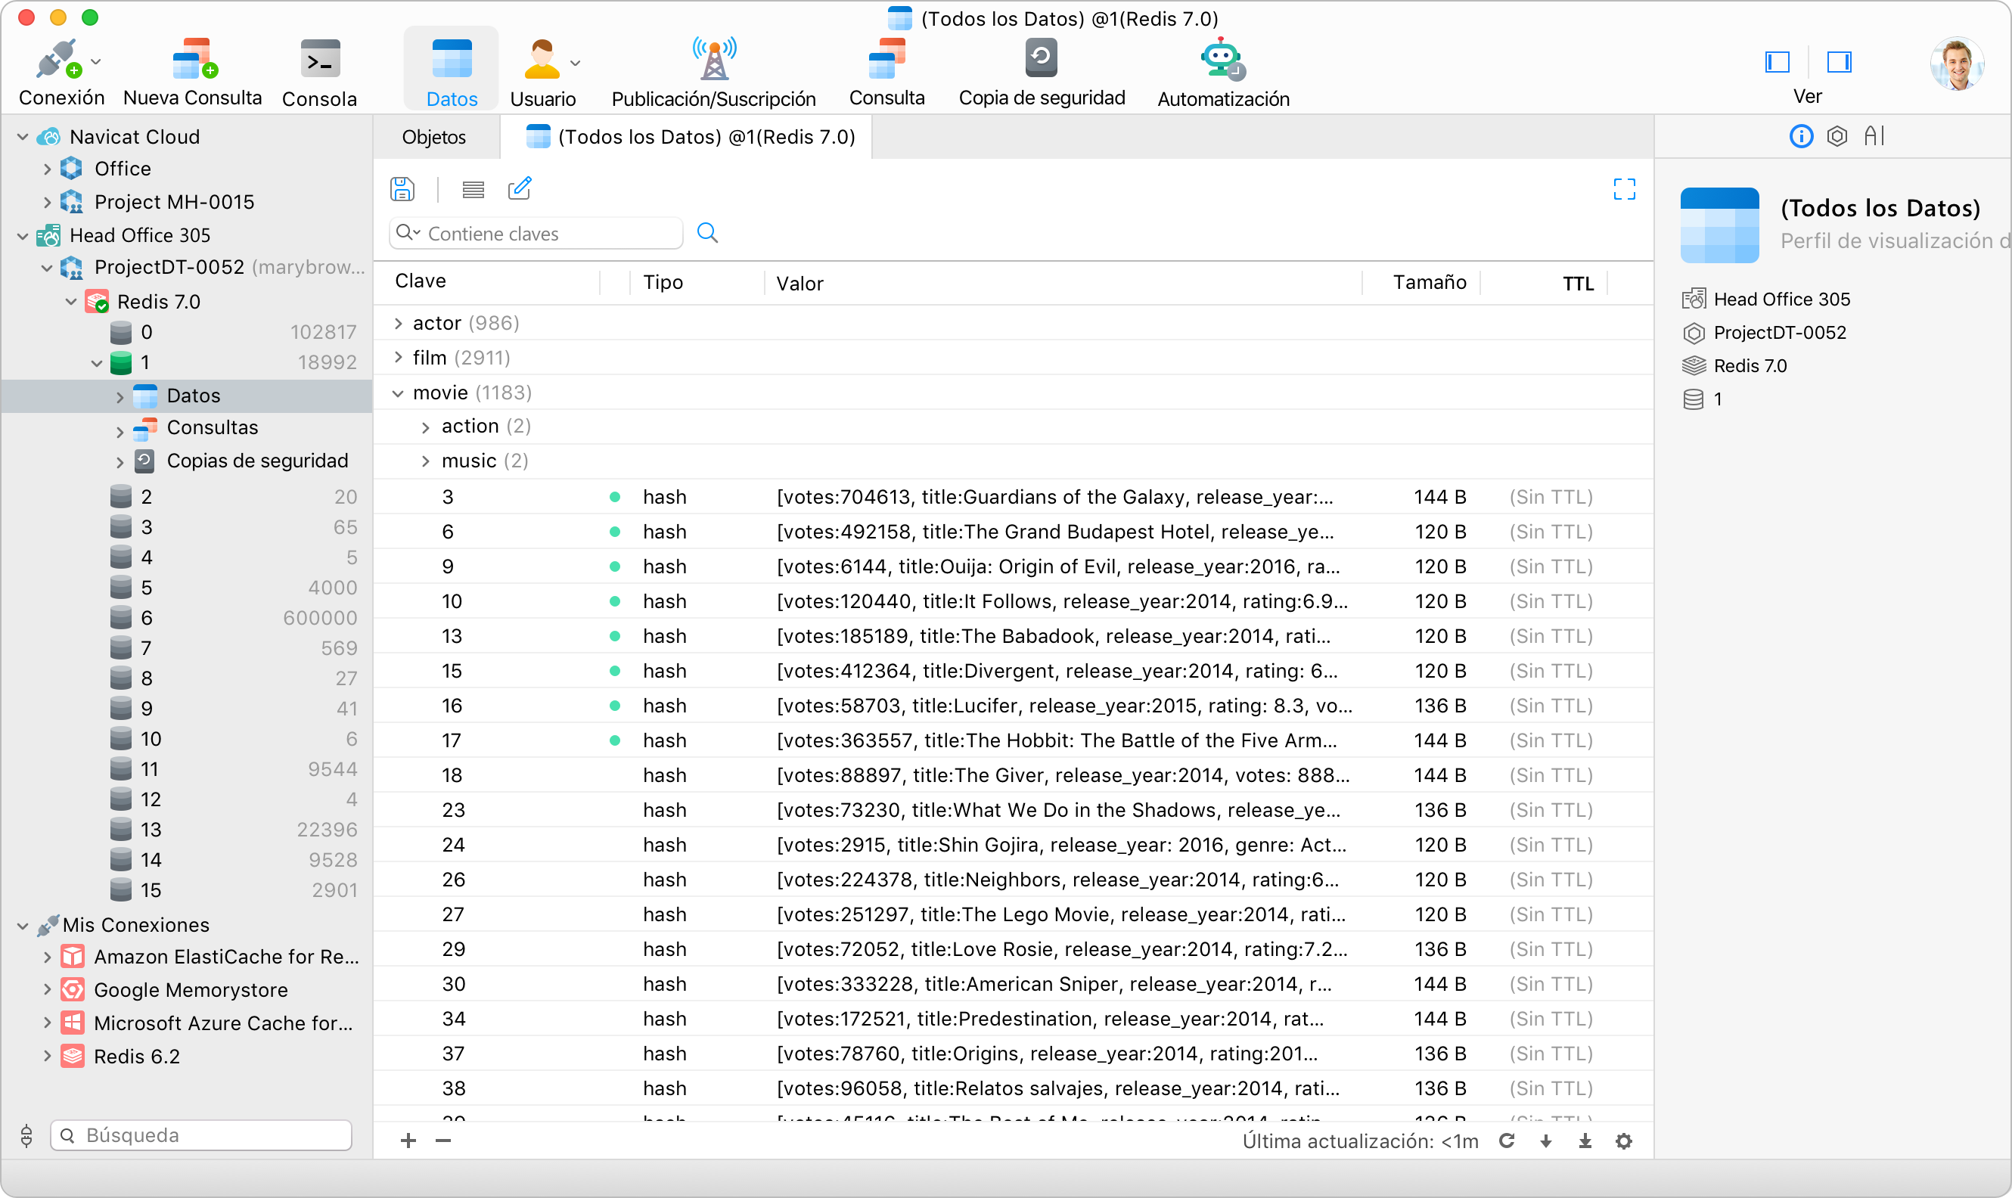
Task: Switch to the Objetos tab
Action: point(434,136)
